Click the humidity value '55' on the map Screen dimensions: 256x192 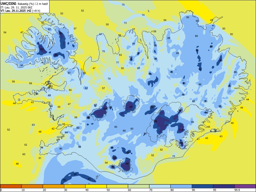pos(107,25)
